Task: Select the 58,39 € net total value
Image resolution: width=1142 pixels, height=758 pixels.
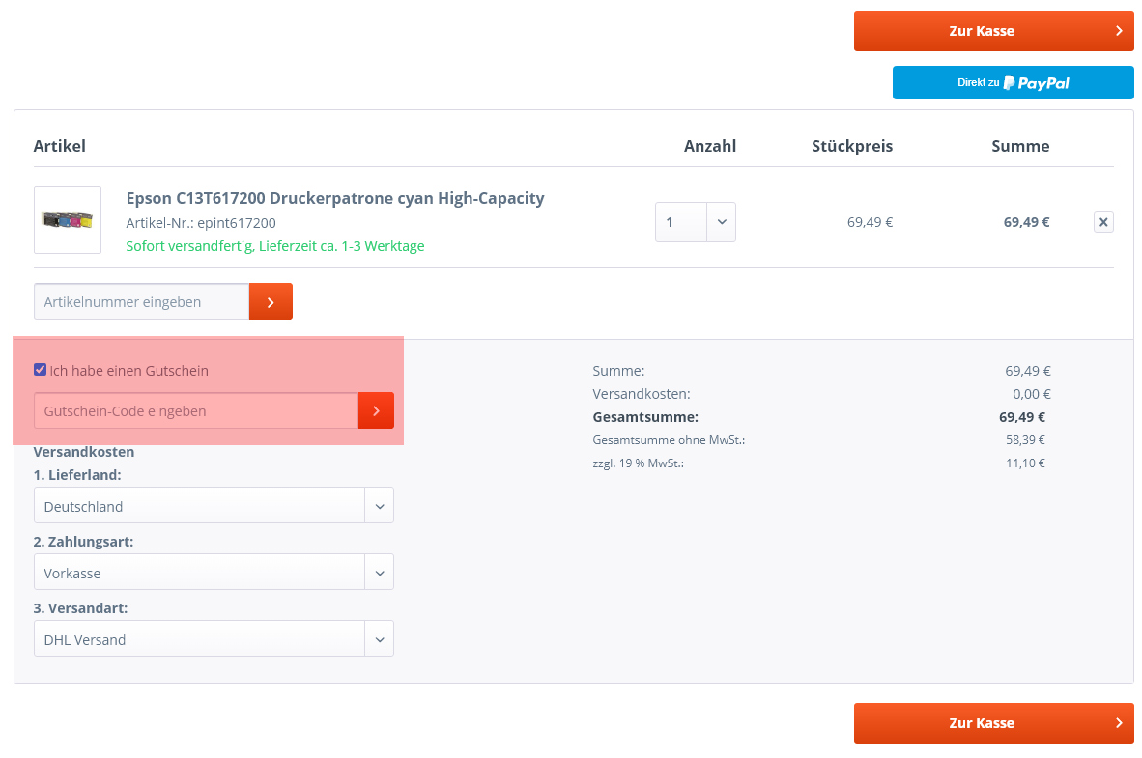Action: 1025,439
